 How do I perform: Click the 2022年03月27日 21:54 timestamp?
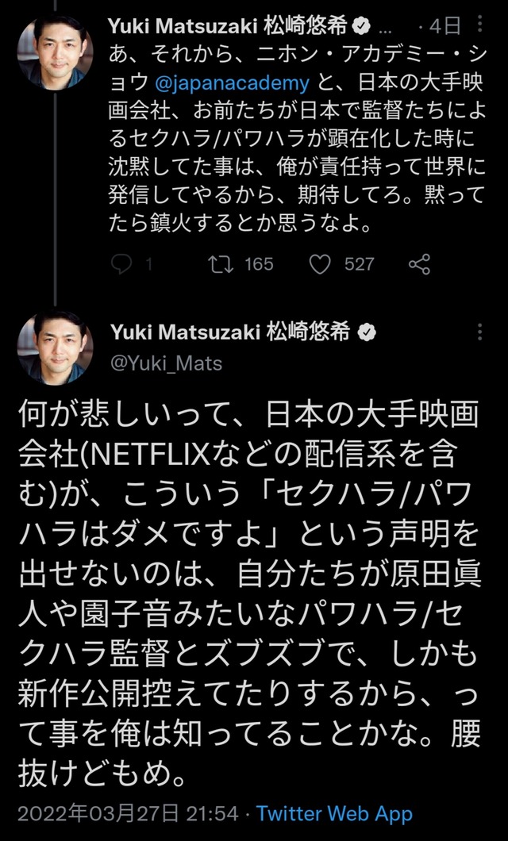pos(129,813)
